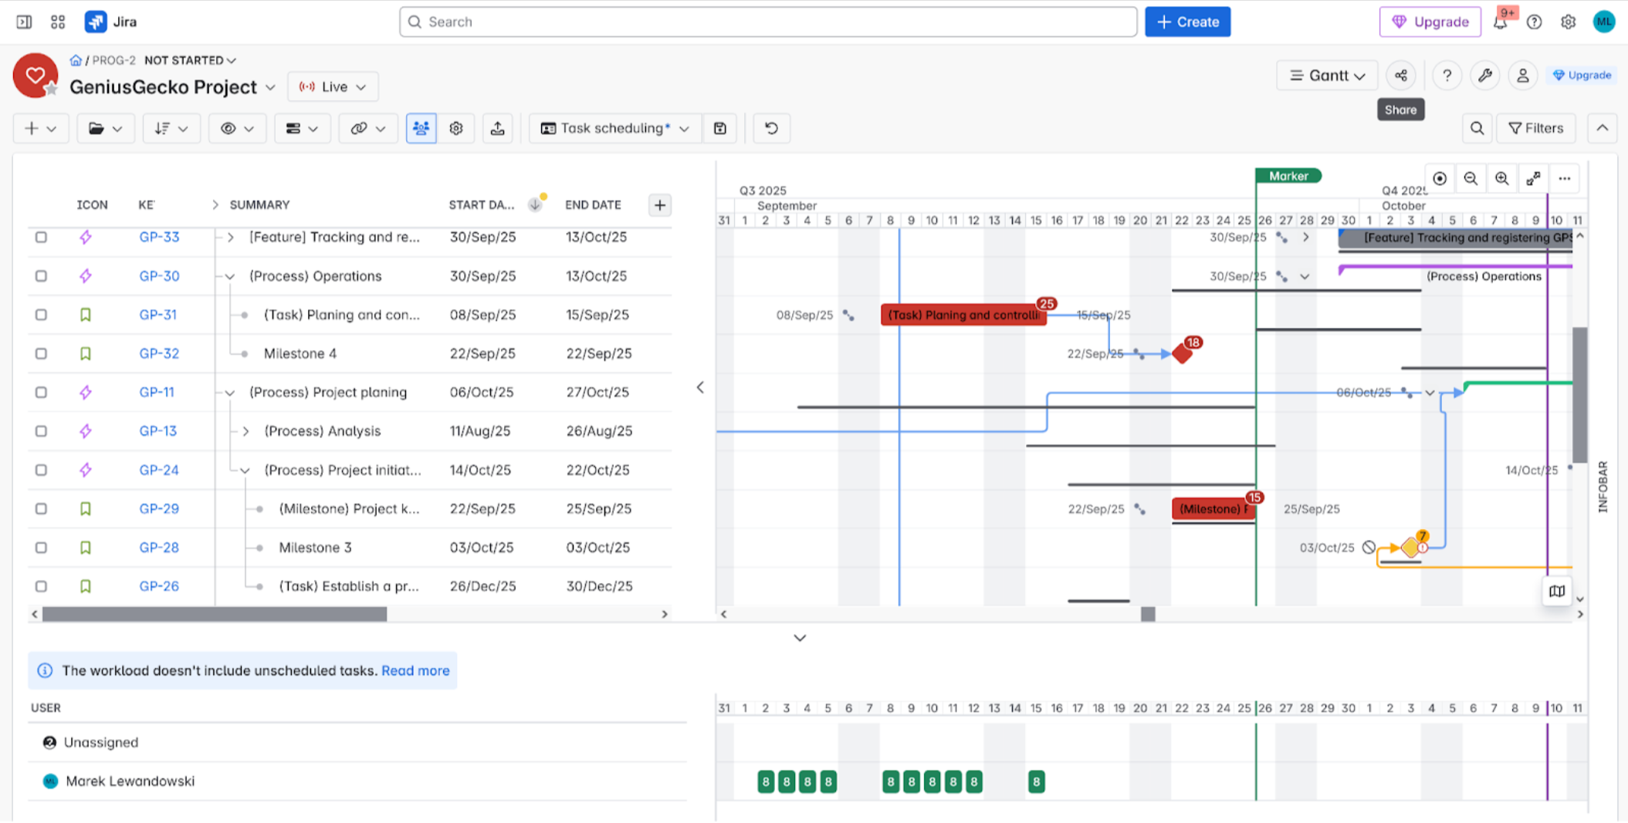The height and width of the screenshot is (823, 1628).
Task: Collapse the (Process) Operations row
Action: 230,276
